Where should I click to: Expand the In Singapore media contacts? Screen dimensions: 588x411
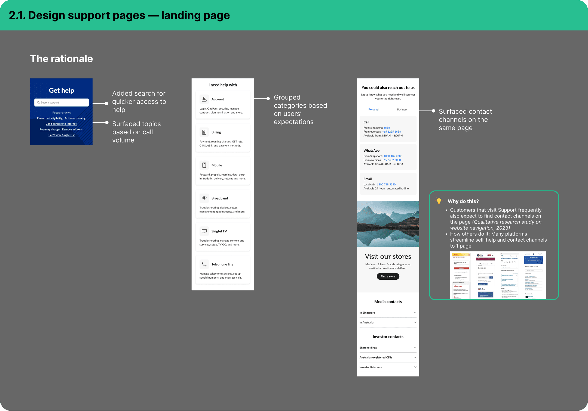(x=415, y=313)
